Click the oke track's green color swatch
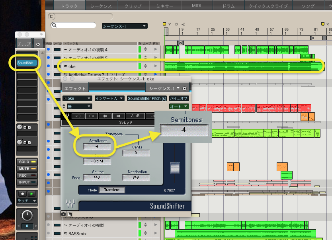This screenshot has height=240, width=332. (140, 66)
